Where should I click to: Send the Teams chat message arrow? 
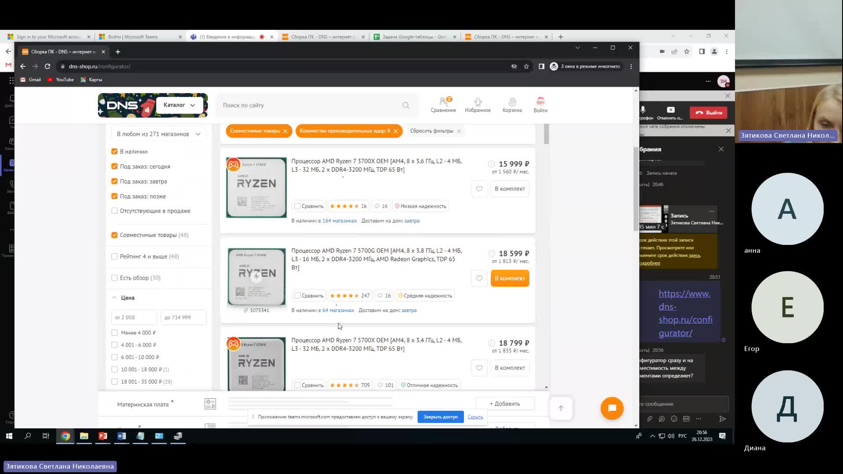(722, 419)
